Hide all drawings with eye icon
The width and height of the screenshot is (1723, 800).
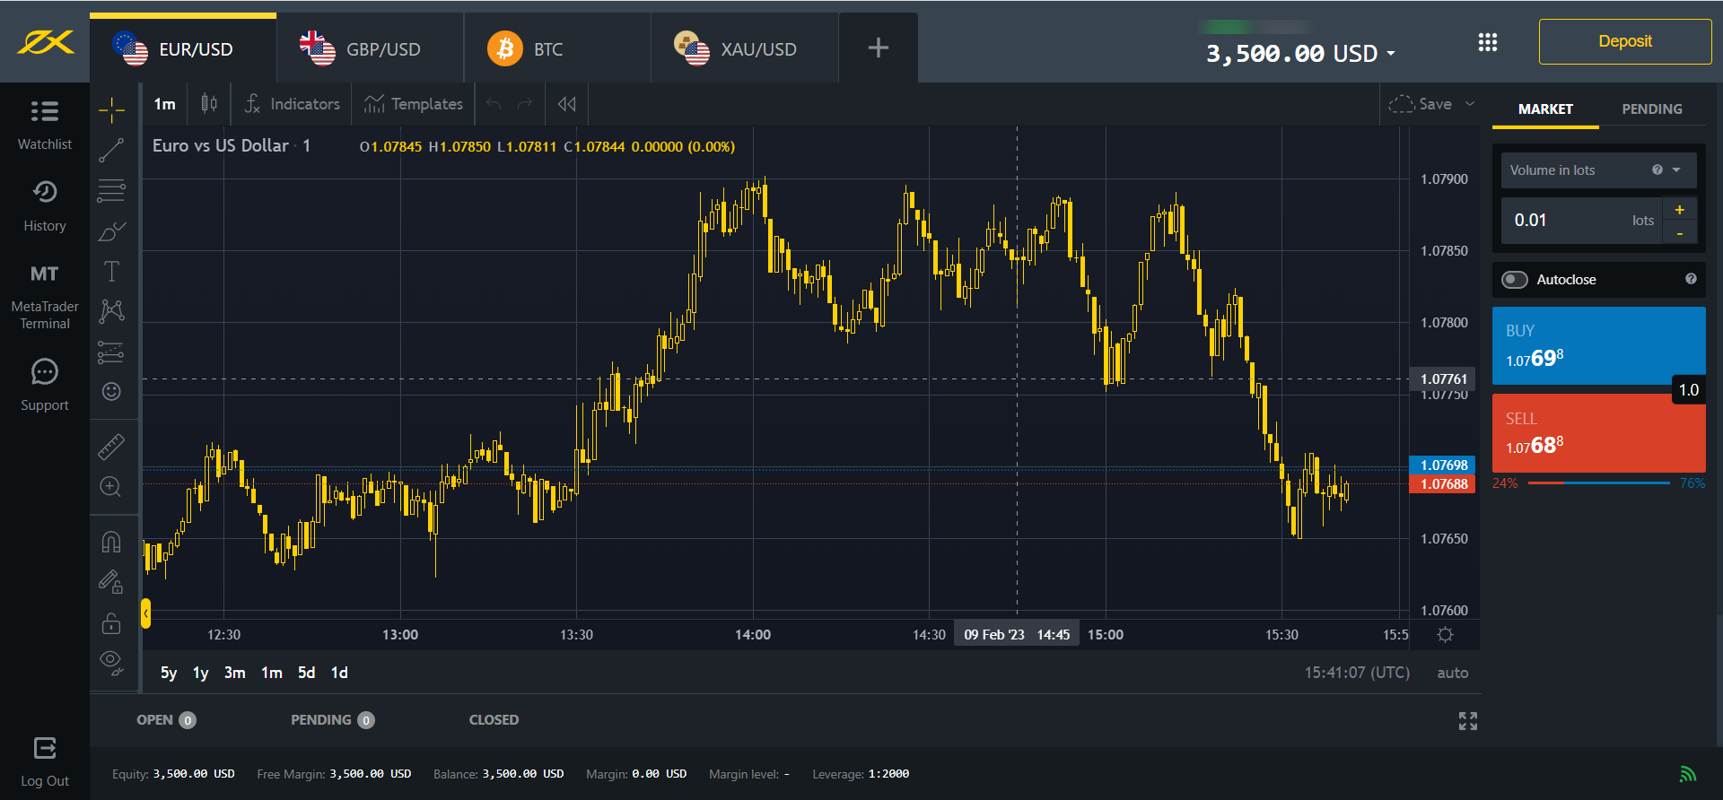(x=111, y=662)
